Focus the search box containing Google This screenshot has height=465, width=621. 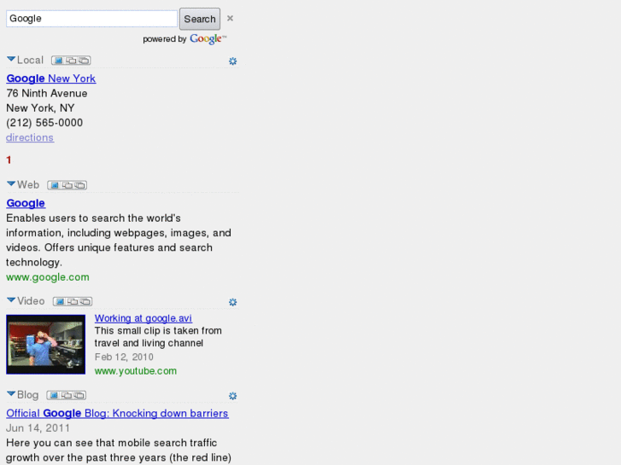pyautogui.click(x=91, y=19)
